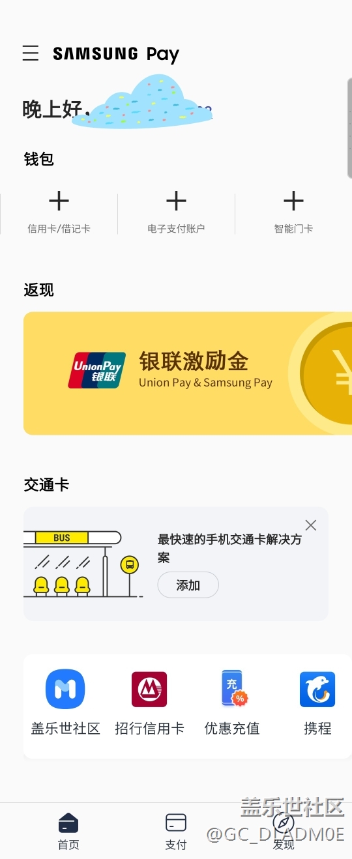Tap the bus stop illustration
352x859 pixels.
[82, 564]
